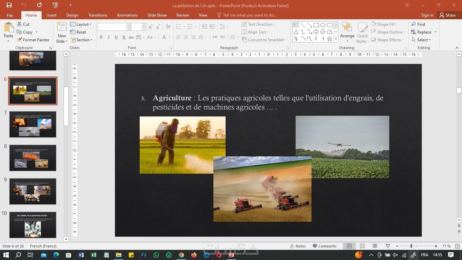
Task: Open Word from the Windows taskbar
Action: pos(81,255)
